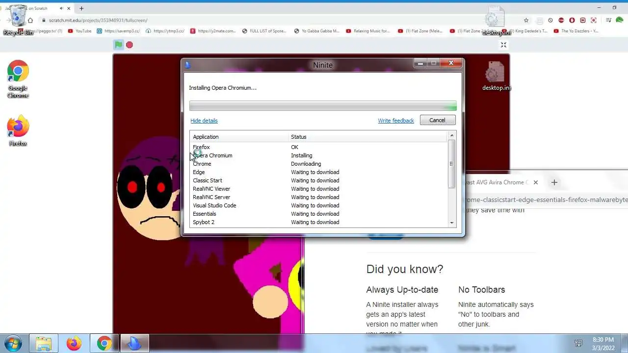Click the Ninite list scrollbar thumb
Screen dimensions: 628x353
coord(452,164)
